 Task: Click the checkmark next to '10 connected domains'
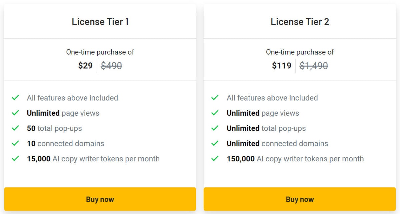tap(15, 143)
